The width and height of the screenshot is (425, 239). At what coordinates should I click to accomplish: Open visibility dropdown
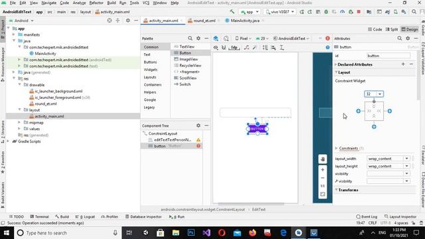pos(407,174)
